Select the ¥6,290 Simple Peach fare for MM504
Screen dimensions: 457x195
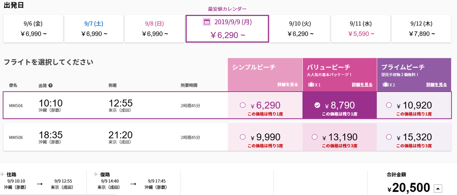point(243,105)
